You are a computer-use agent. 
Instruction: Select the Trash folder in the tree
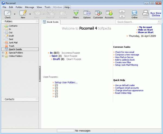[x=11, y=46]
